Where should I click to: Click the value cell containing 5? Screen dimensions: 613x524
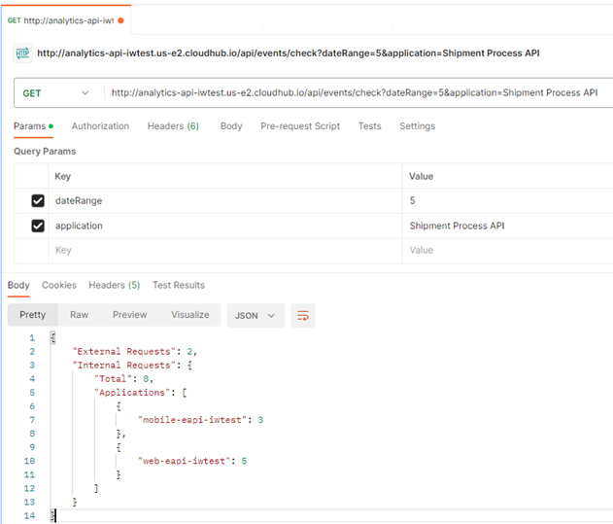pyautogui.click(x=507, y=201)
